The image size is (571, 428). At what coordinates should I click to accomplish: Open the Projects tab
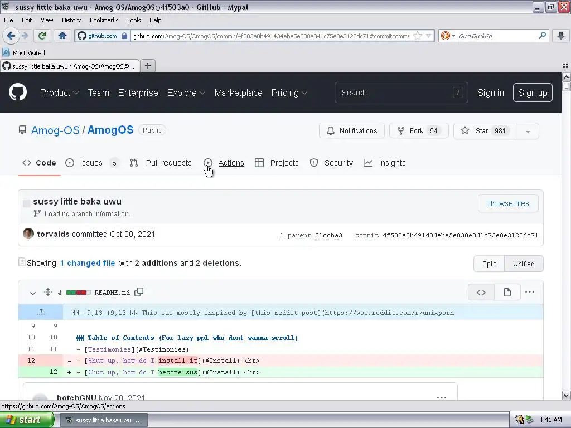277,163
